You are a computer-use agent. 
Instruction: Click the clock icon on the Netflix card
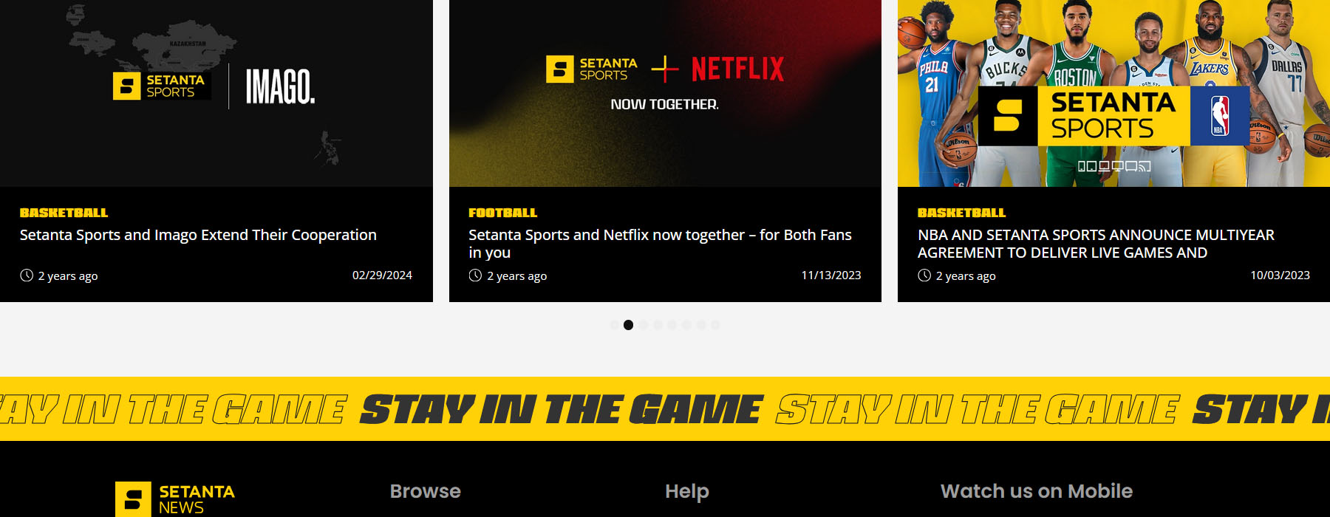(475, 275)
